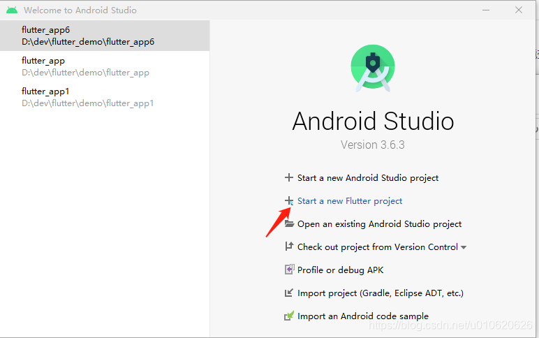Close the Welcome to Android Studio window
The width and height of the screenshot is (539, 338).
519,10
